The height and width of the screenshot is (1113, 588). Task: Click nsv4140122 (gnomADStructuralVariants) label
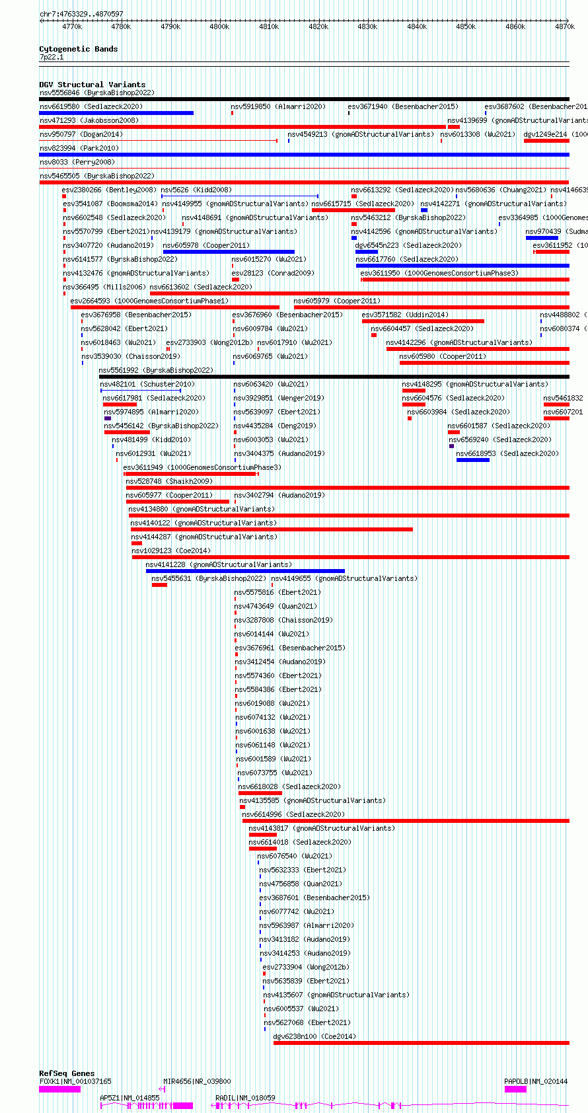203,523
